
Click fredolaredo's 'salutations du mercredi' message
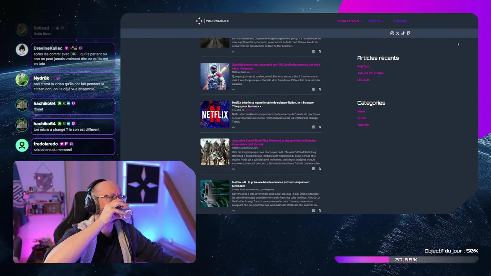point(73,147)
